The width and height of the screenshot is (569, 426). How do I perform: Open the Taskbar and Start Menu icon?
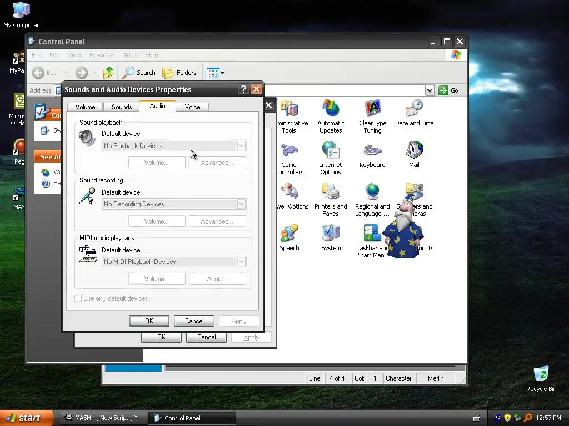372,241
